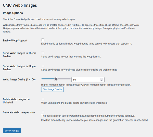Viewport: 153px width, 137px height.
Task: Click the Generate Webp Images Now label
Action: (x=19, y=112)
